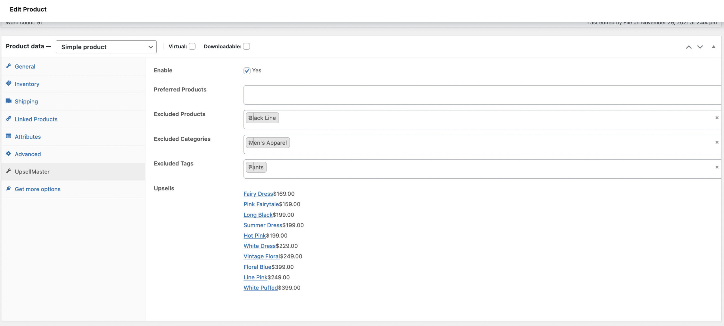This screenshot has height=326, width=724.
Task: Open the Hot Pink upsell link
Action: [255, 236]
